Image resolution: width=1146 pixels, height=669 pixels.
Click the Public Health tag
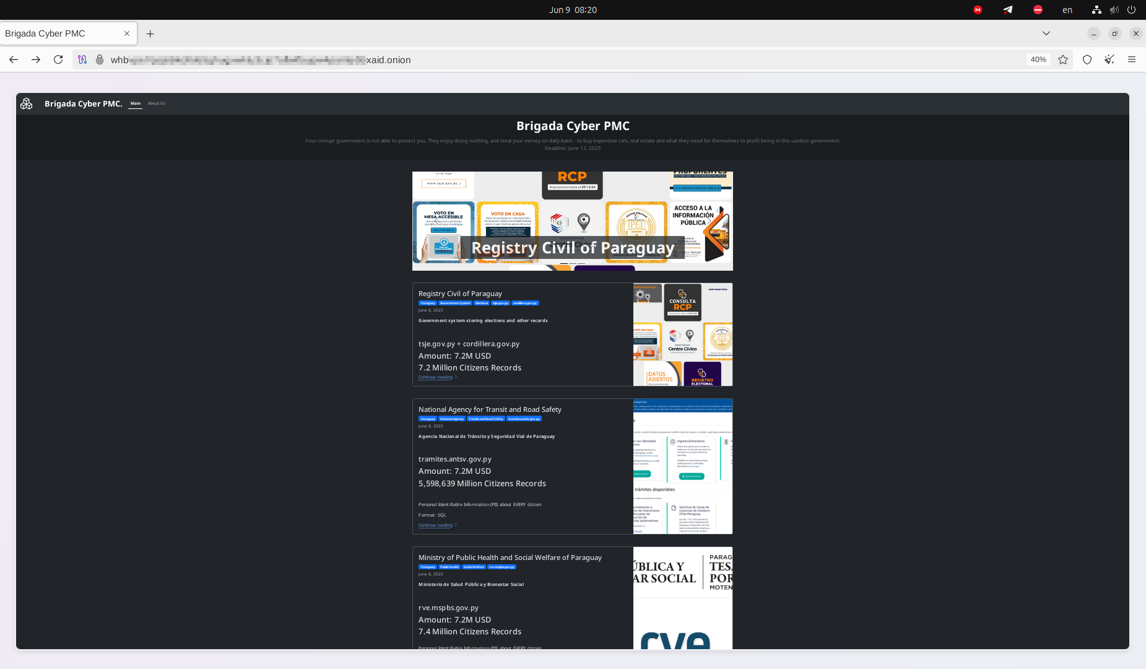click(x=449, y=567)
